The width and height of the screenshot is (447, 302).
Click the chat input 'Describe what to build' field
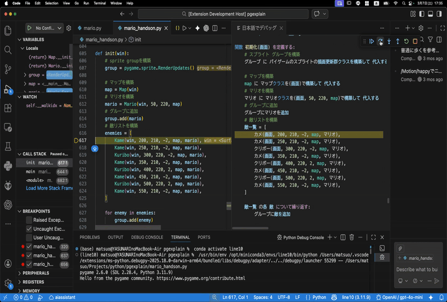[x=417, y=269]
